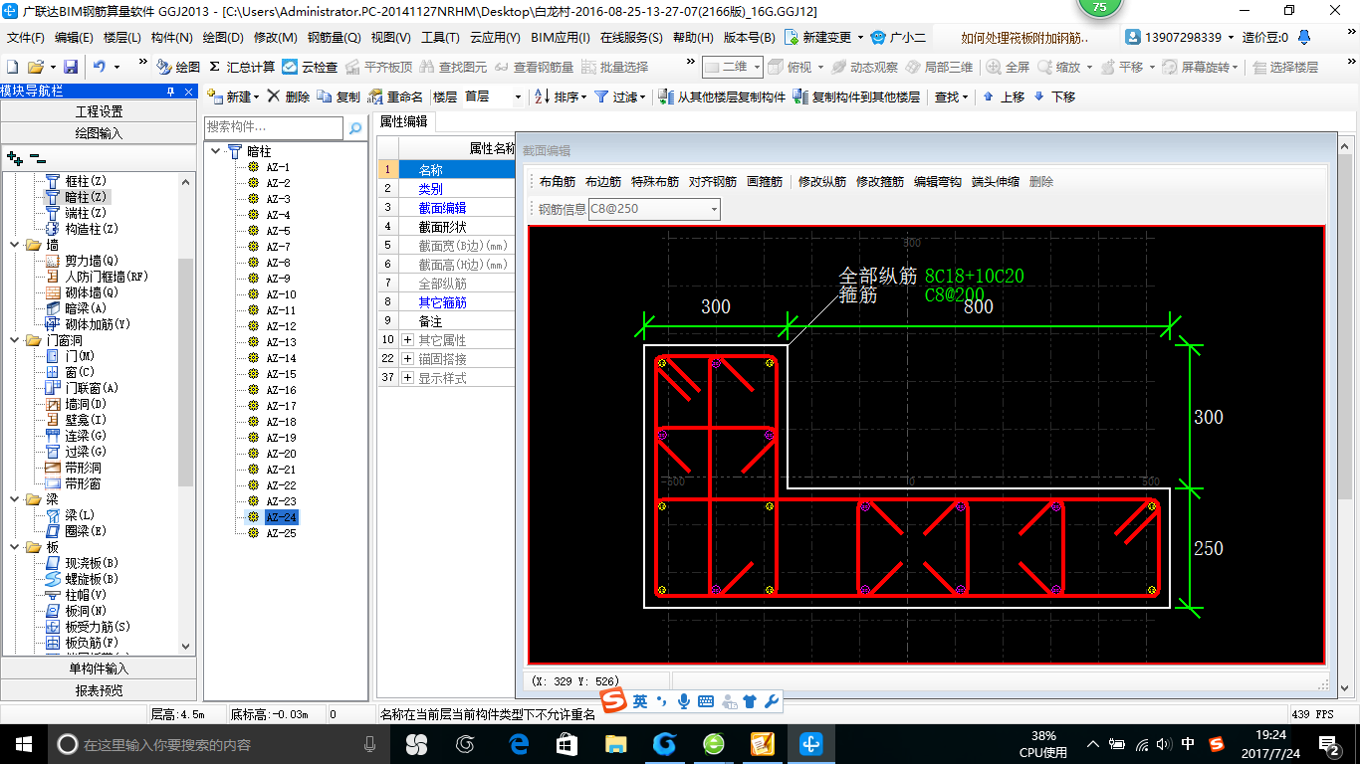
Task: Click the expand-all plus icon in navigation panel
Action: pos(14,158)
